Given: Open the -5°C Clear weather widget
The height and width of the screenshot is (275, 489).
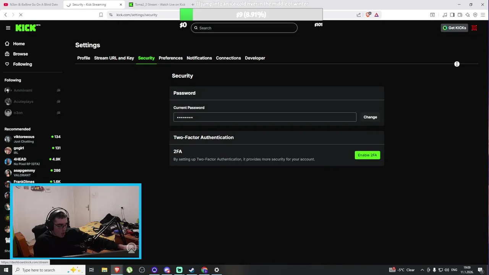Looking at the screenshot, I should click(402, 270).
